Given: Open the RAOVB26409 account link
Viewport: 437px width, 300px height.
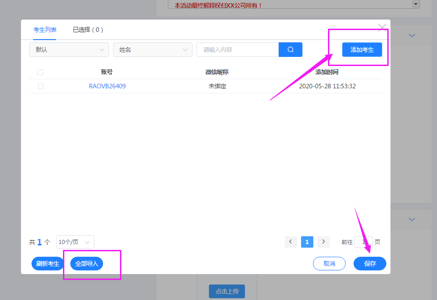Looking at the screenshot, I should point(107,86).
